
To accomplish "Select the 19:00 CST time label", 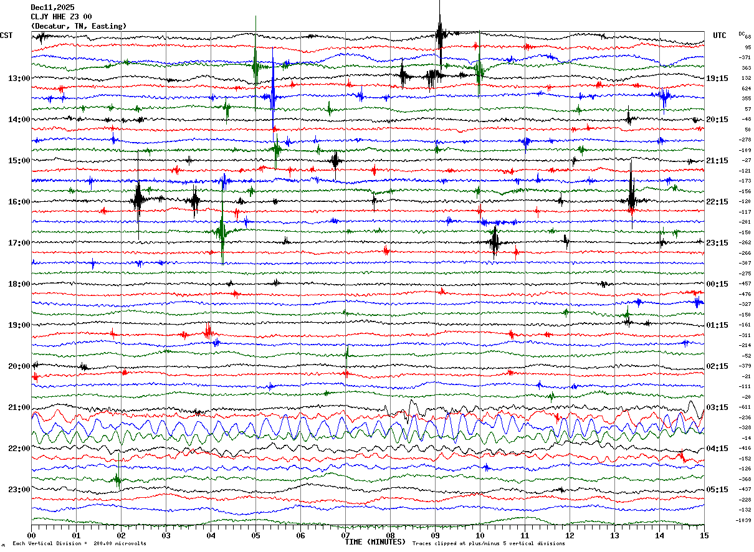I will point(19,325).
